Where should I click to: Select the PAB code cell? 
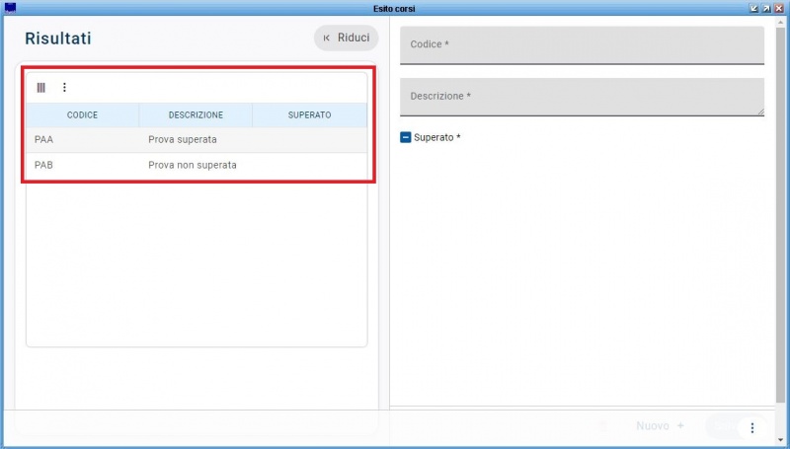[x=83, y=165]
